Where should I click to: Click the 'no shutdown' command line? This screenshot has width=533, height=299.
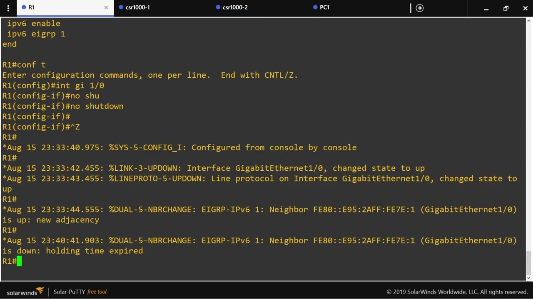63,106
